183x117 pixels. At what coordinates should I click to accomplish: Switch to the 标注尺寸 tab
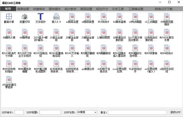(x=102, y=9)
